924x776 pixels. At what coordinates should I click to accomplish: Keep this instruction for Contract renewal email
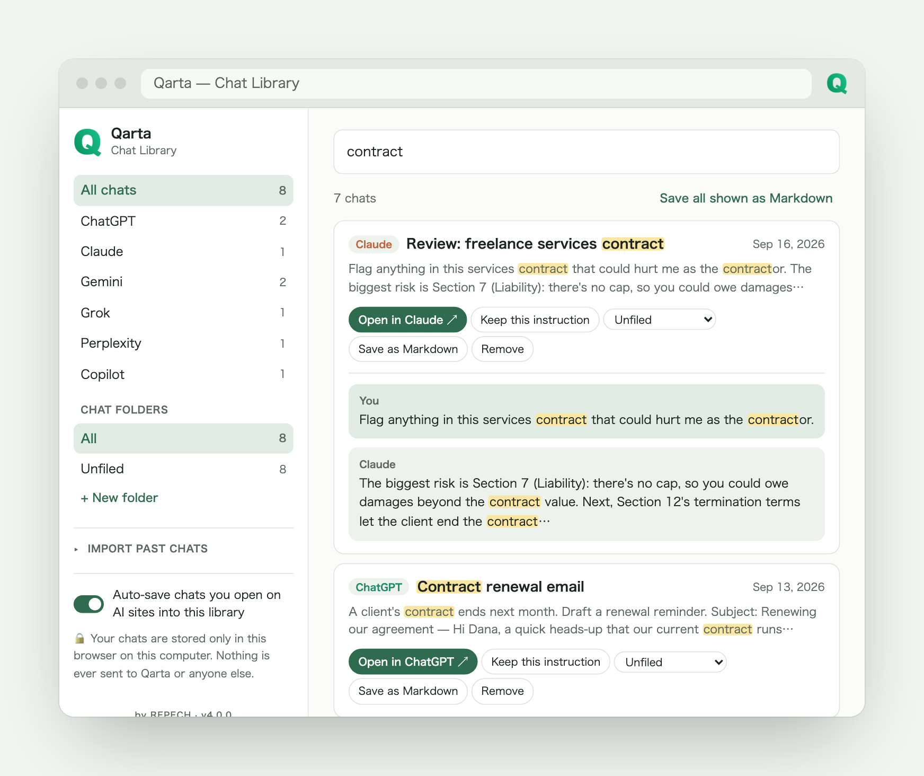tap(545, 662)
